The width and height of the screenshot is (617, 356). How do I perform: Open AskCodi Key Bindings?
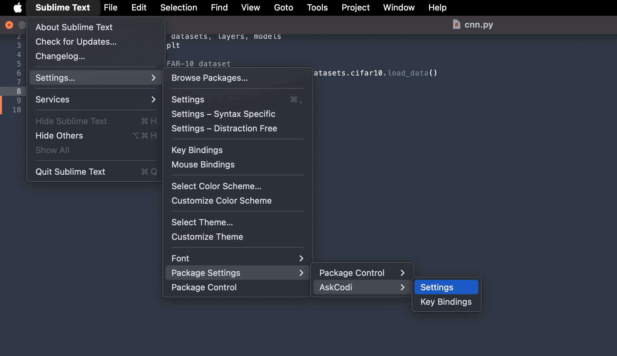[446, 302]
